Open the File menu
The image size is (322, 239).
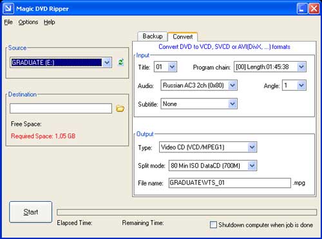(8, 22)
